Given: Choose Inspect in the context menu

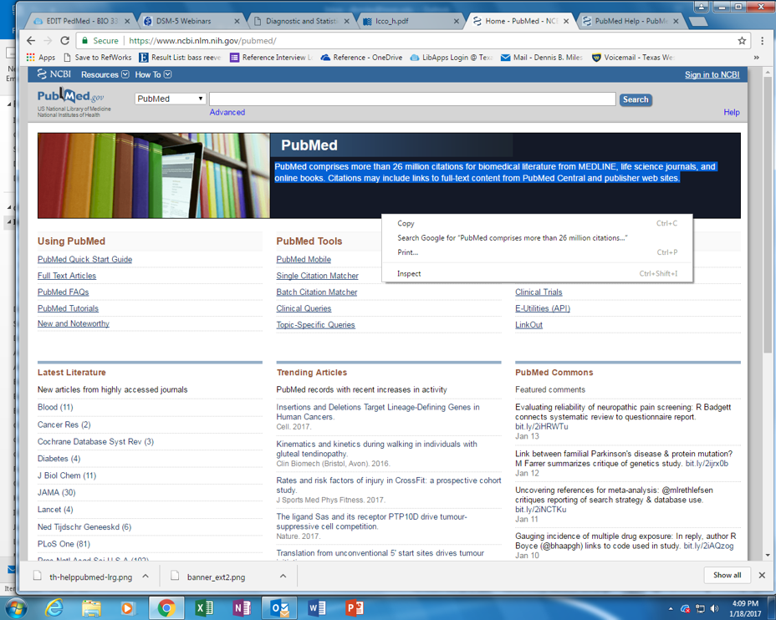Looking at the screenshot, I should point(537,273).
